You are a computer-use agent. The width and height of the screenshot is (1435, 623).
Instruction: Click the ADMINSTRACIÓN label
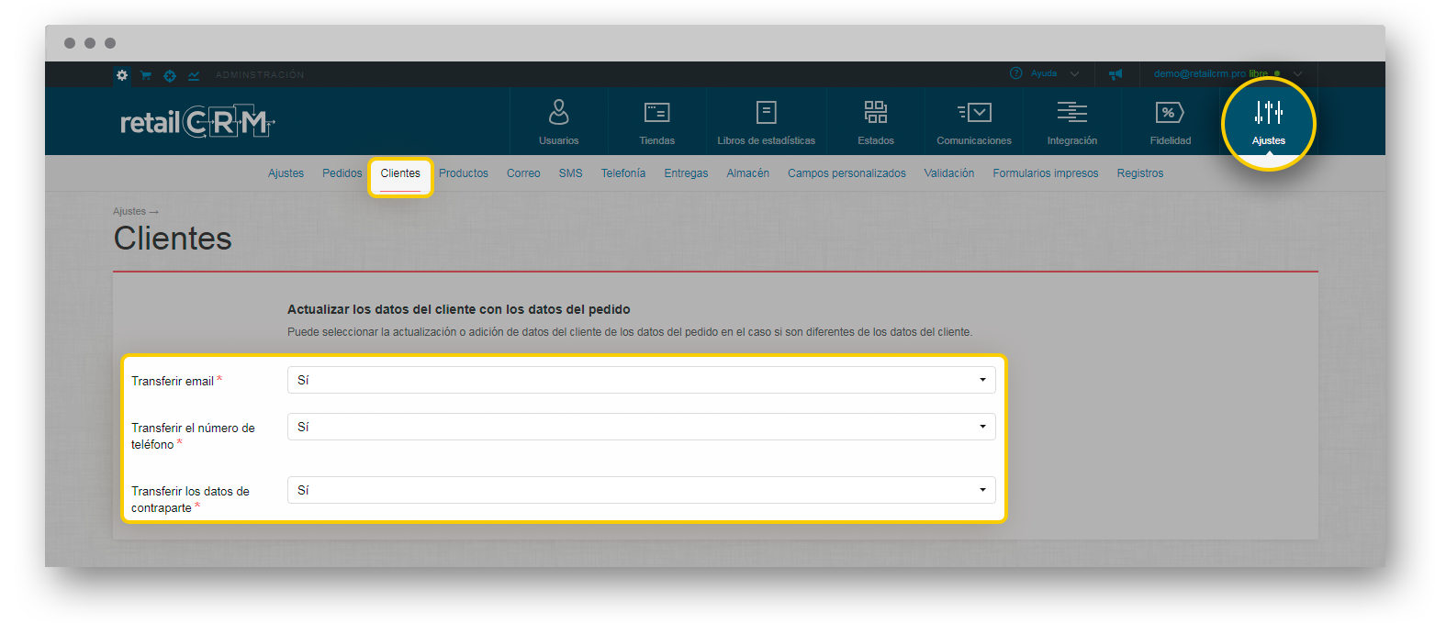click(260, 75)
